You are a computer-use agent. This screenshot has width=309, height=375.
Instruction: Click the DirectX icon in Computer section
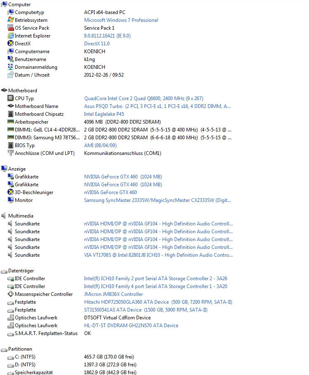tap(11, 44)
